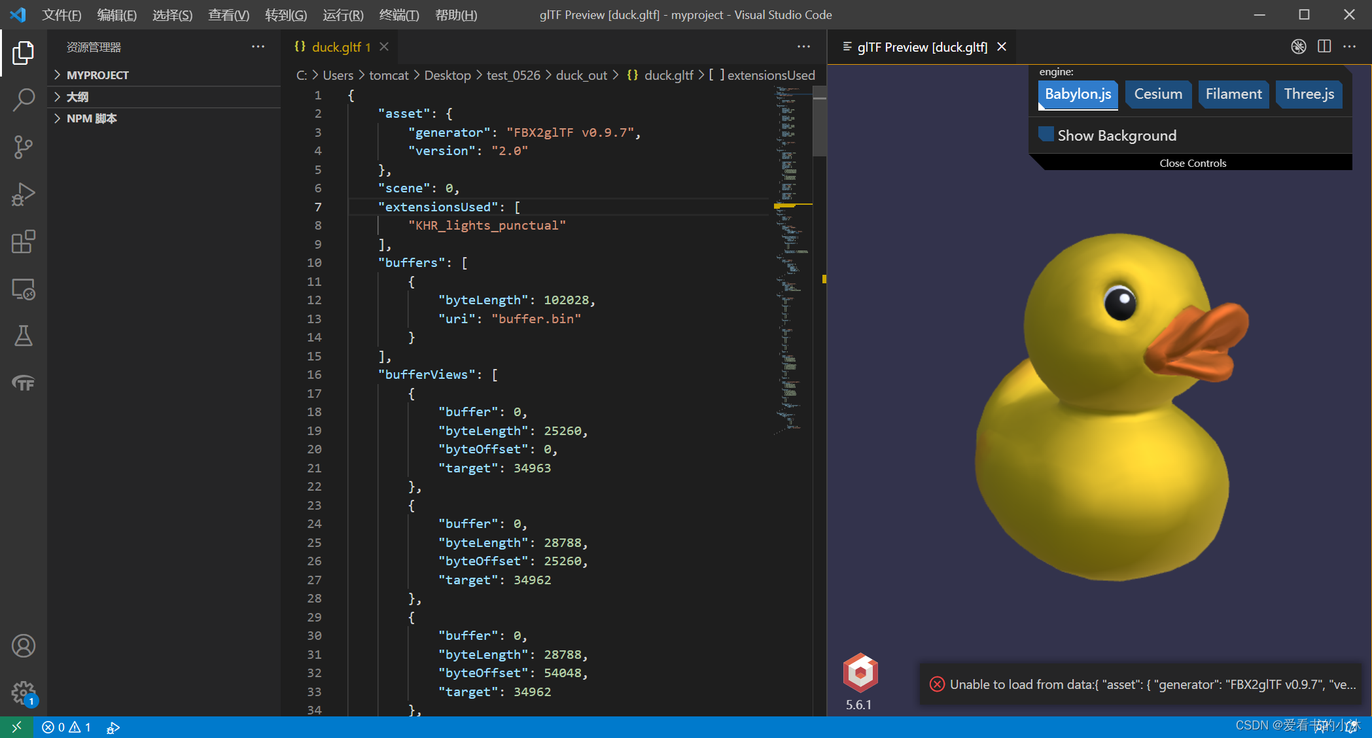Switch to the duck.gltf editor tab

pos(336,47)
